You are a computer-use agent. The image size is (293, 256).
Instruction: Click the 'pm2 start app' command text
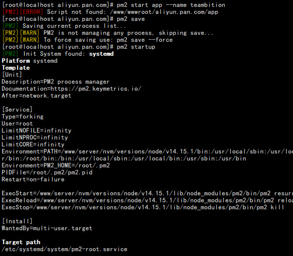(139, 5)
